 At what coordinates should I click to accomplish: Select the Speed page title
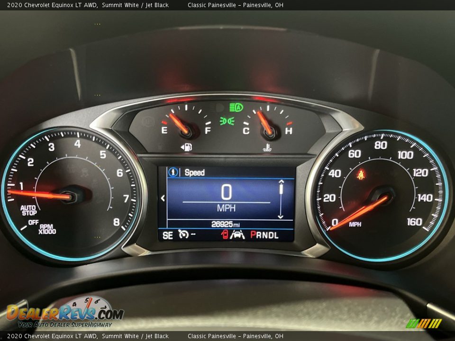pyautogui.click(x=194, y=172)
